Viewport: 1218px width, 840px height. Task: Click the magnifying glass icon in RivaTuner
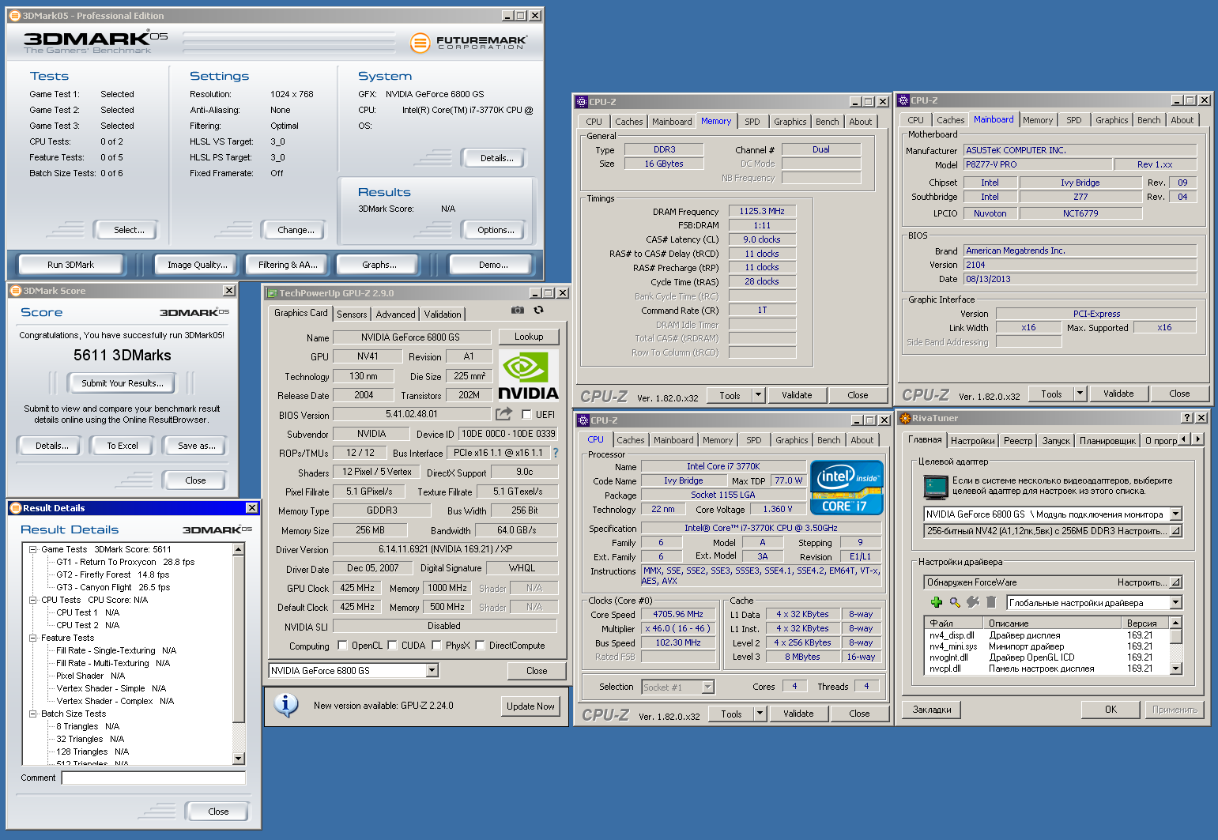pos(955,602)
